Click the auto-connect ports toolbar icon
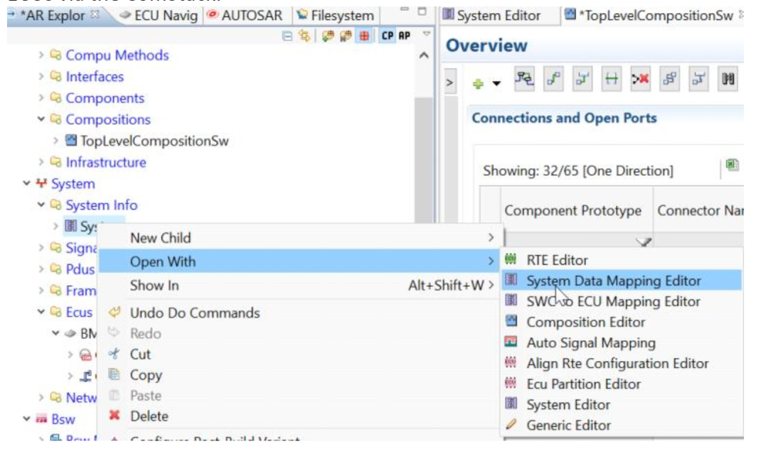768x449 pixels. point(524,79)
